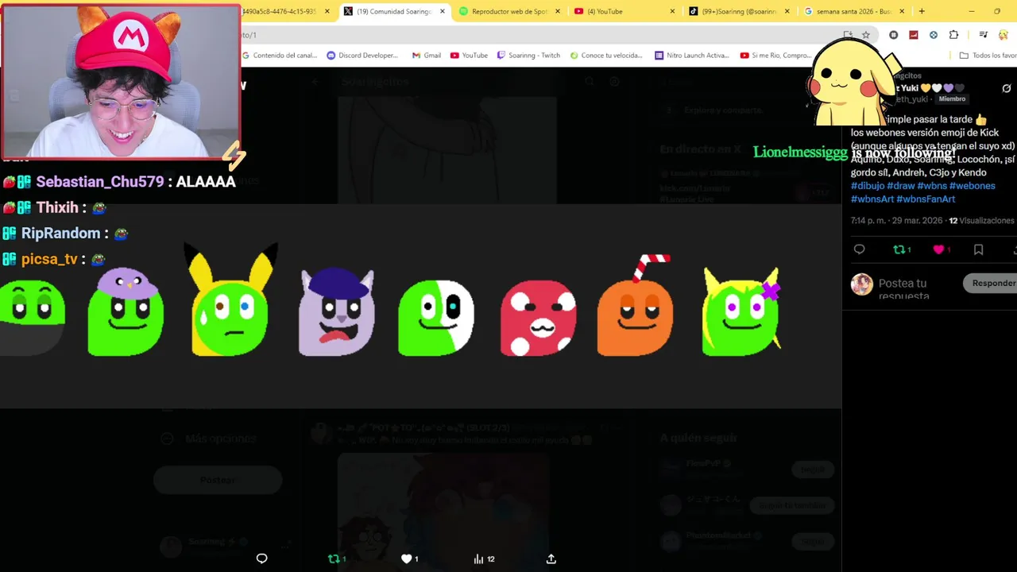Open the Gmail bookmark

tap(427, 56)
